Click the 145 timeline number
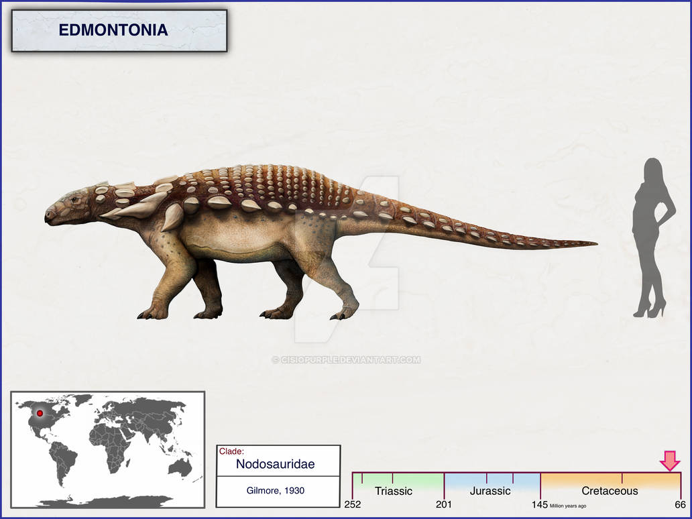This screenshot has height=519, width=692. [x=539, y=504]
